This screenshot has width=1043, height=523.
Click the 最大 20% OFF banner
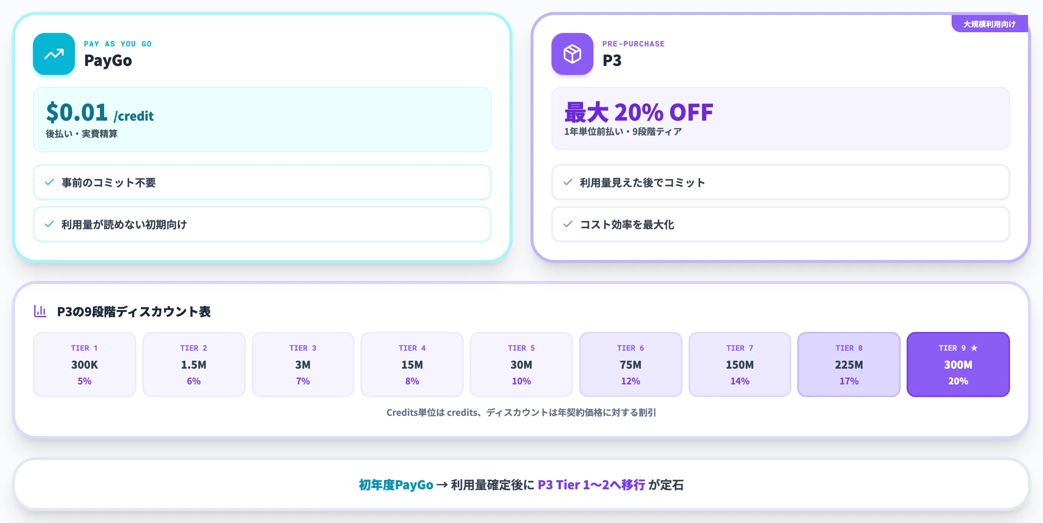click(x=781, y=118)
